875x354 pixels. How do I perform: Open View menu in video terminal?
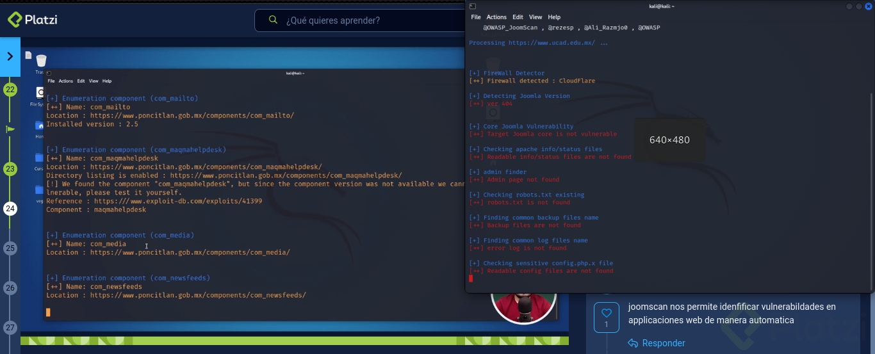click(x=94, y=81)
